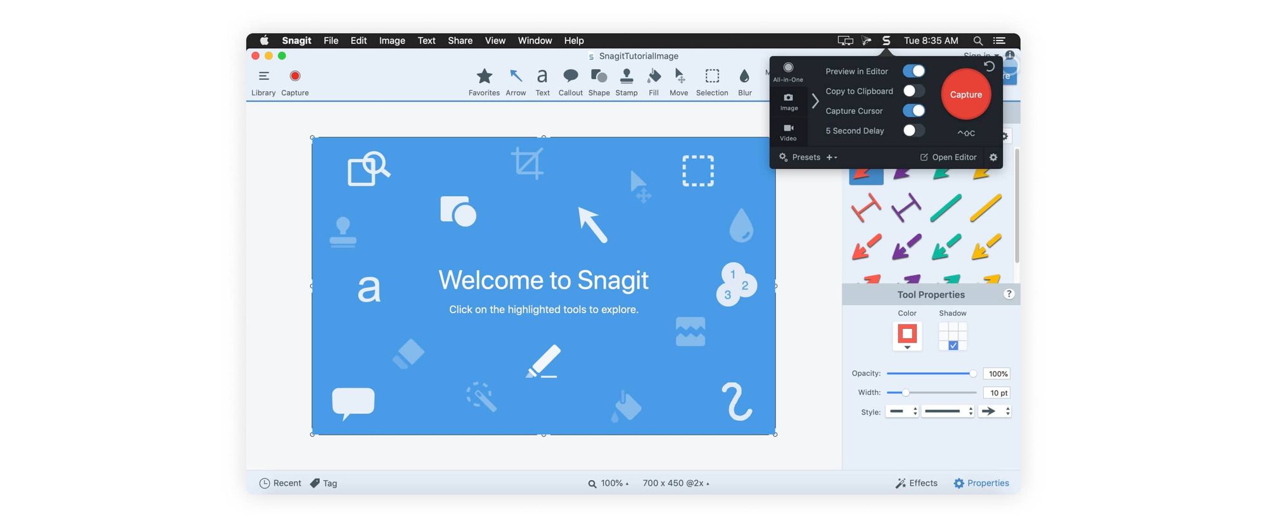1267x527 pixels.
Task: Select the red H-line quick style
Action: click(866, 208)
